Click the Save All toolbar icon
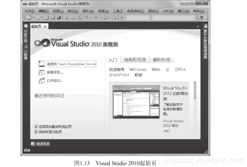Viewport: 247px width, 167px height. click(59, 18)
